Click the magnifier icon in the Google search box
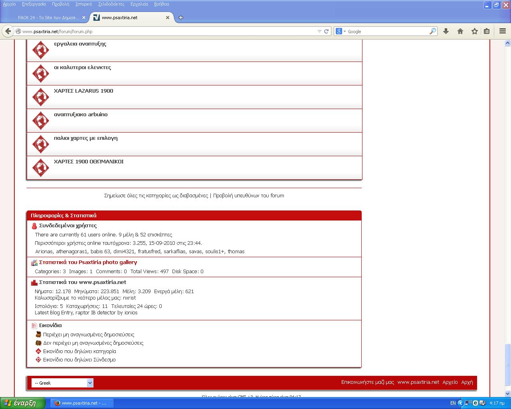The height and width of the screenshot is (409, 511). tap(432, 31)
